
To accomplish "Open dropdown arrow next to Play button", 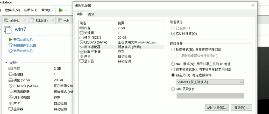I will [x=66, y=10].
